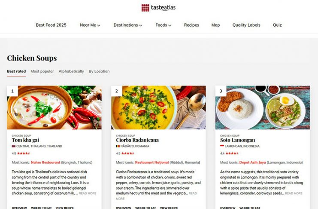Click the Indonesia flag icon

pos(222,146)
